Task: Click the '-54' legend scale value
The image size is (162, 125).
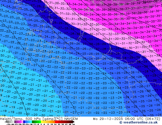Action: click(8, 124)
